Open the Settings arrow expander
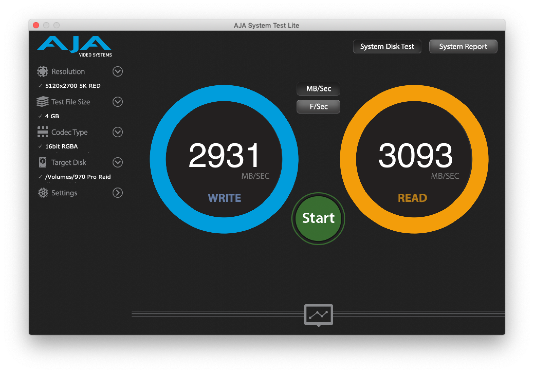This screenshot has height=373, width=534. (117, 193)
